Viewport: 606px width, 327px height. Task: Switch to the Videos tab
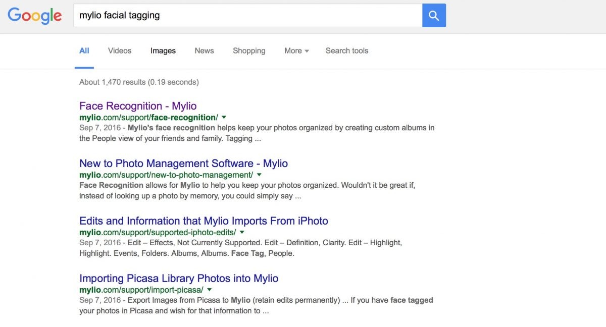(120, 50)
